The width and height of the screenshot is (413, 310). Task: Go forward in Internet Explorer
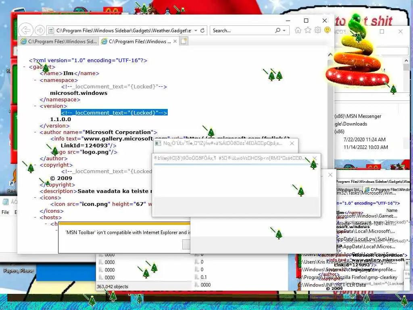40,30
